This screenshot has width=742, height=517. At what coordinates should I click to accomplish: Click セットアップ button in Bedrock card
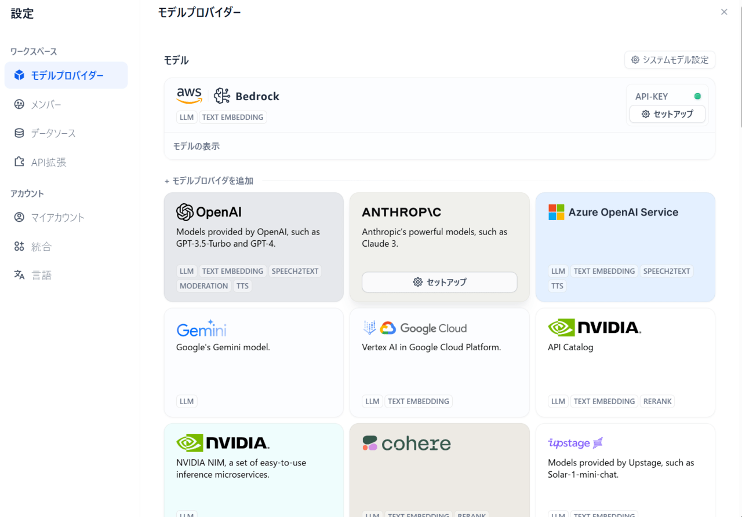point(667,114)
